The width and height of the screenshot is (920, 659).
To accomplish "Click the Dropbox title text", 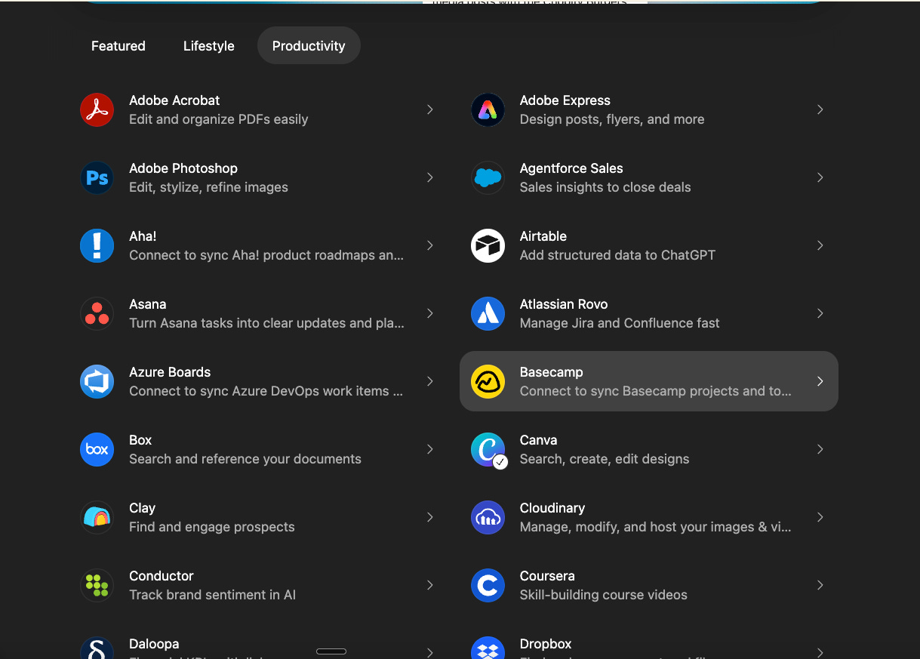I will point(546,644).
